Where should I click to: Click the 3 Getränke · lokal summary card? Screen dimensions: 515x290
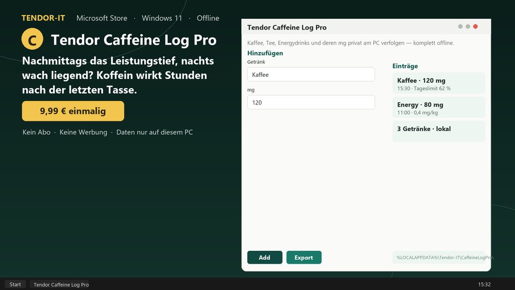point(438,132)
